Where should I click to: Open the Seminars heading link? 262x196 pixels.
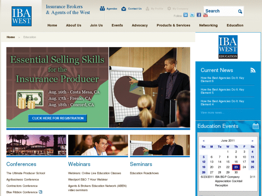tap(141, 164)
